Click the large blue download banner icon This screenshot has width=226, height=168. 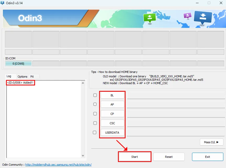point(203,17)
